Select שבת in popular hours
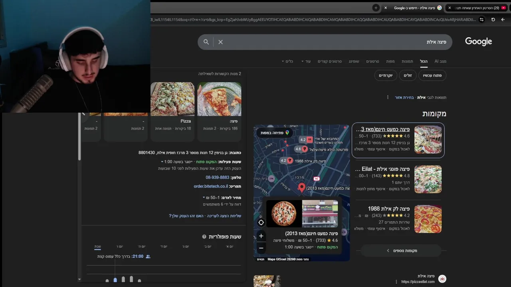511x287 pixels. [x=98, y=246]
